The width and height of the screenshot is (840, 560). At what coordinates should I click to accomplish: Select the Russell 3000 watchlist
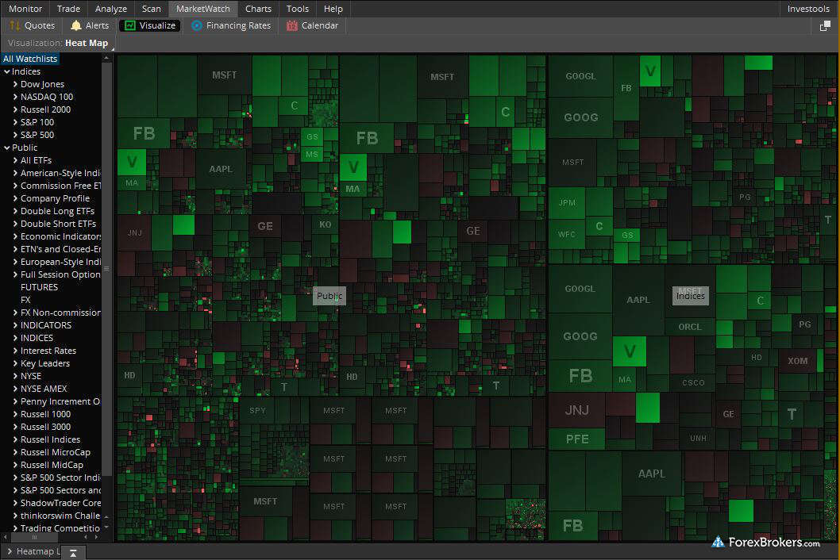[45, 428]
